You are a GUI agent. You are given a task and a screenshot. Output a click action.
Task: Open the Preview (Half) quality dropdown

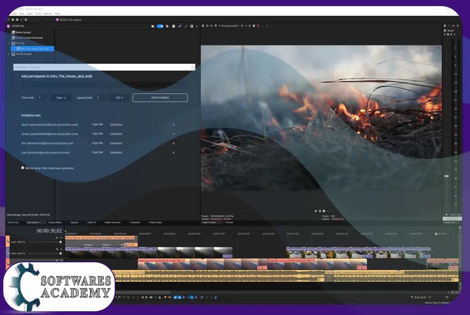[x=230, y=26]
